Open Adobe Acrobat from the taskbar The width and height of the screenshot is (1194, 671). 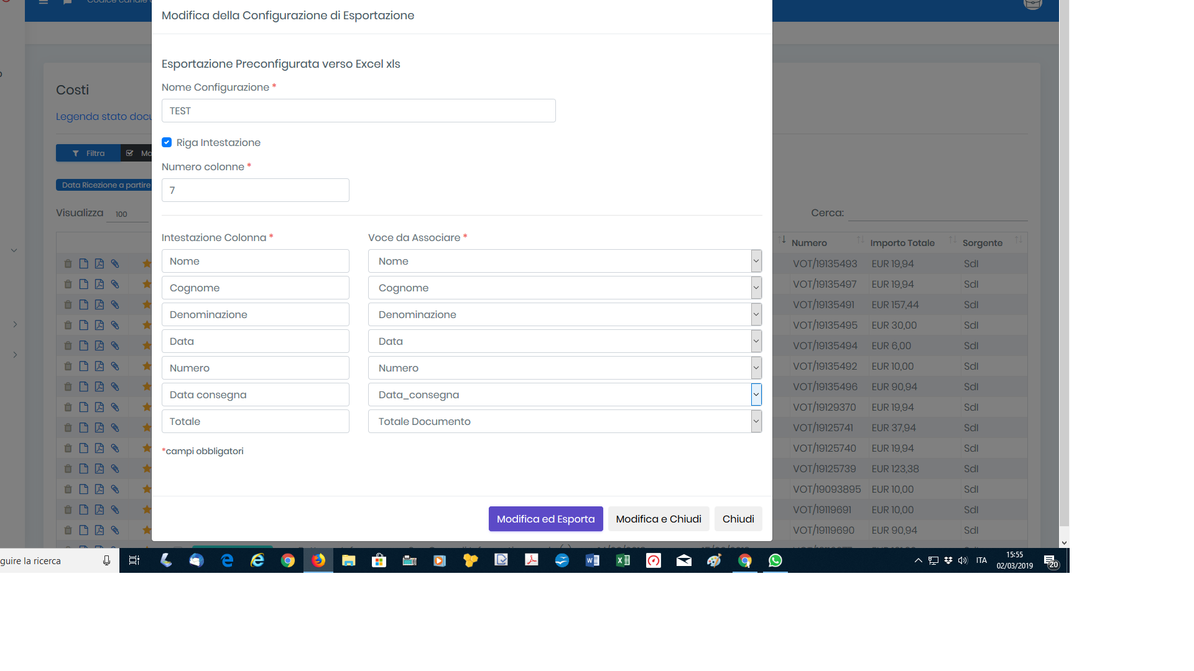(x=532, y=560)
